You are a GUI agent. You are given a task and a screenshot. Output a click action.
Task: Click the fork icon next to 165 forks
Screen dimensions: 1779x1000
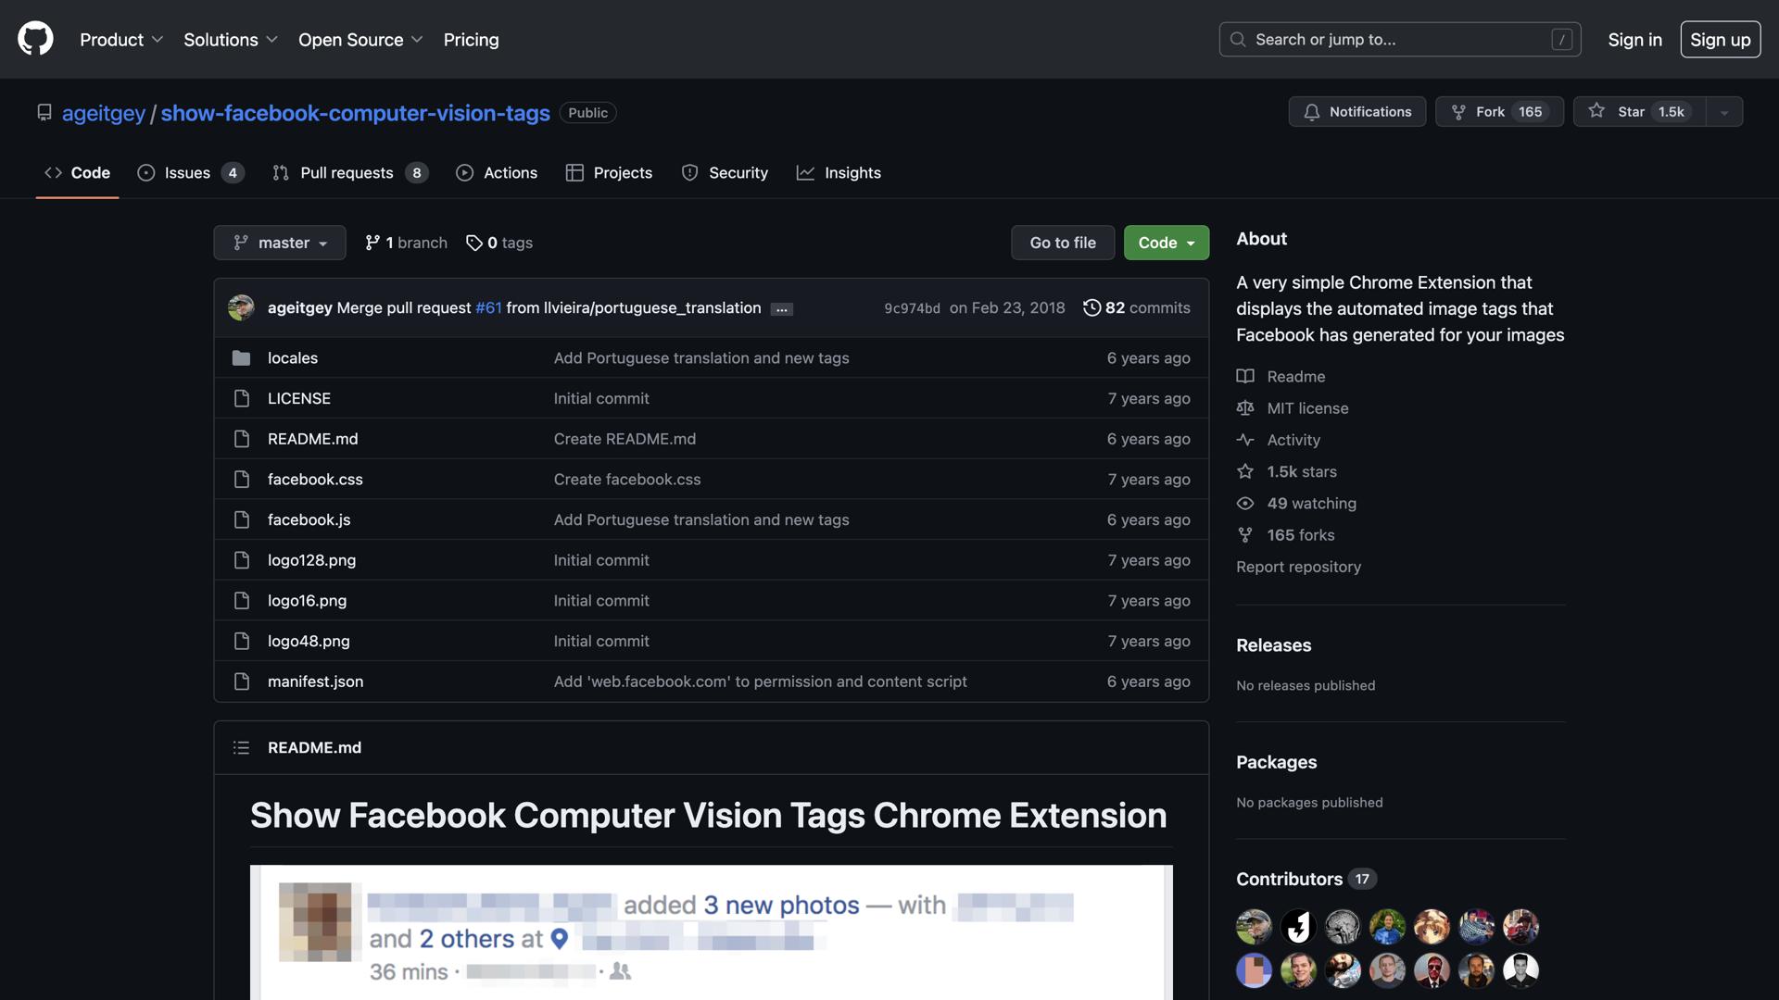[x=1244, y=534]
